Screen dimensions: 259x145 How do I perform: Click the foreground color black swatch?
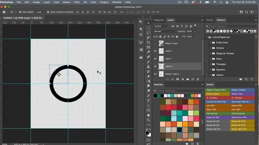147,133
